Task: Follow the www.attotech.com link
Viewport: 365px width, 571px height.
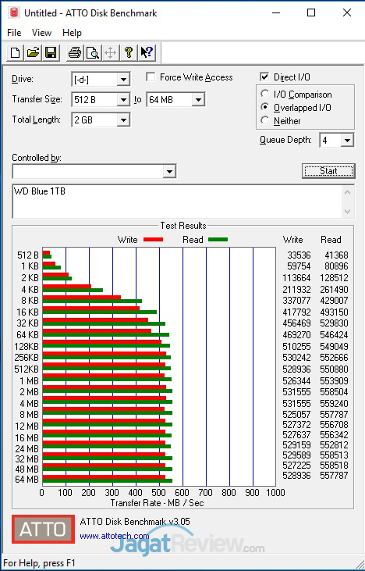Action: 115,536
